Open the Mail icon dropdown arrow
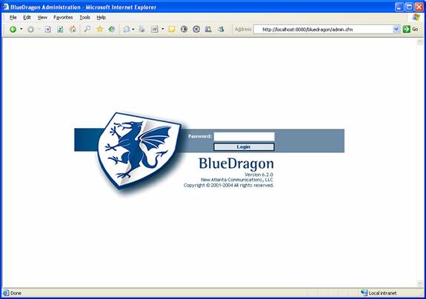The height and width of the screenshot is (299, 426). (133, 30)
